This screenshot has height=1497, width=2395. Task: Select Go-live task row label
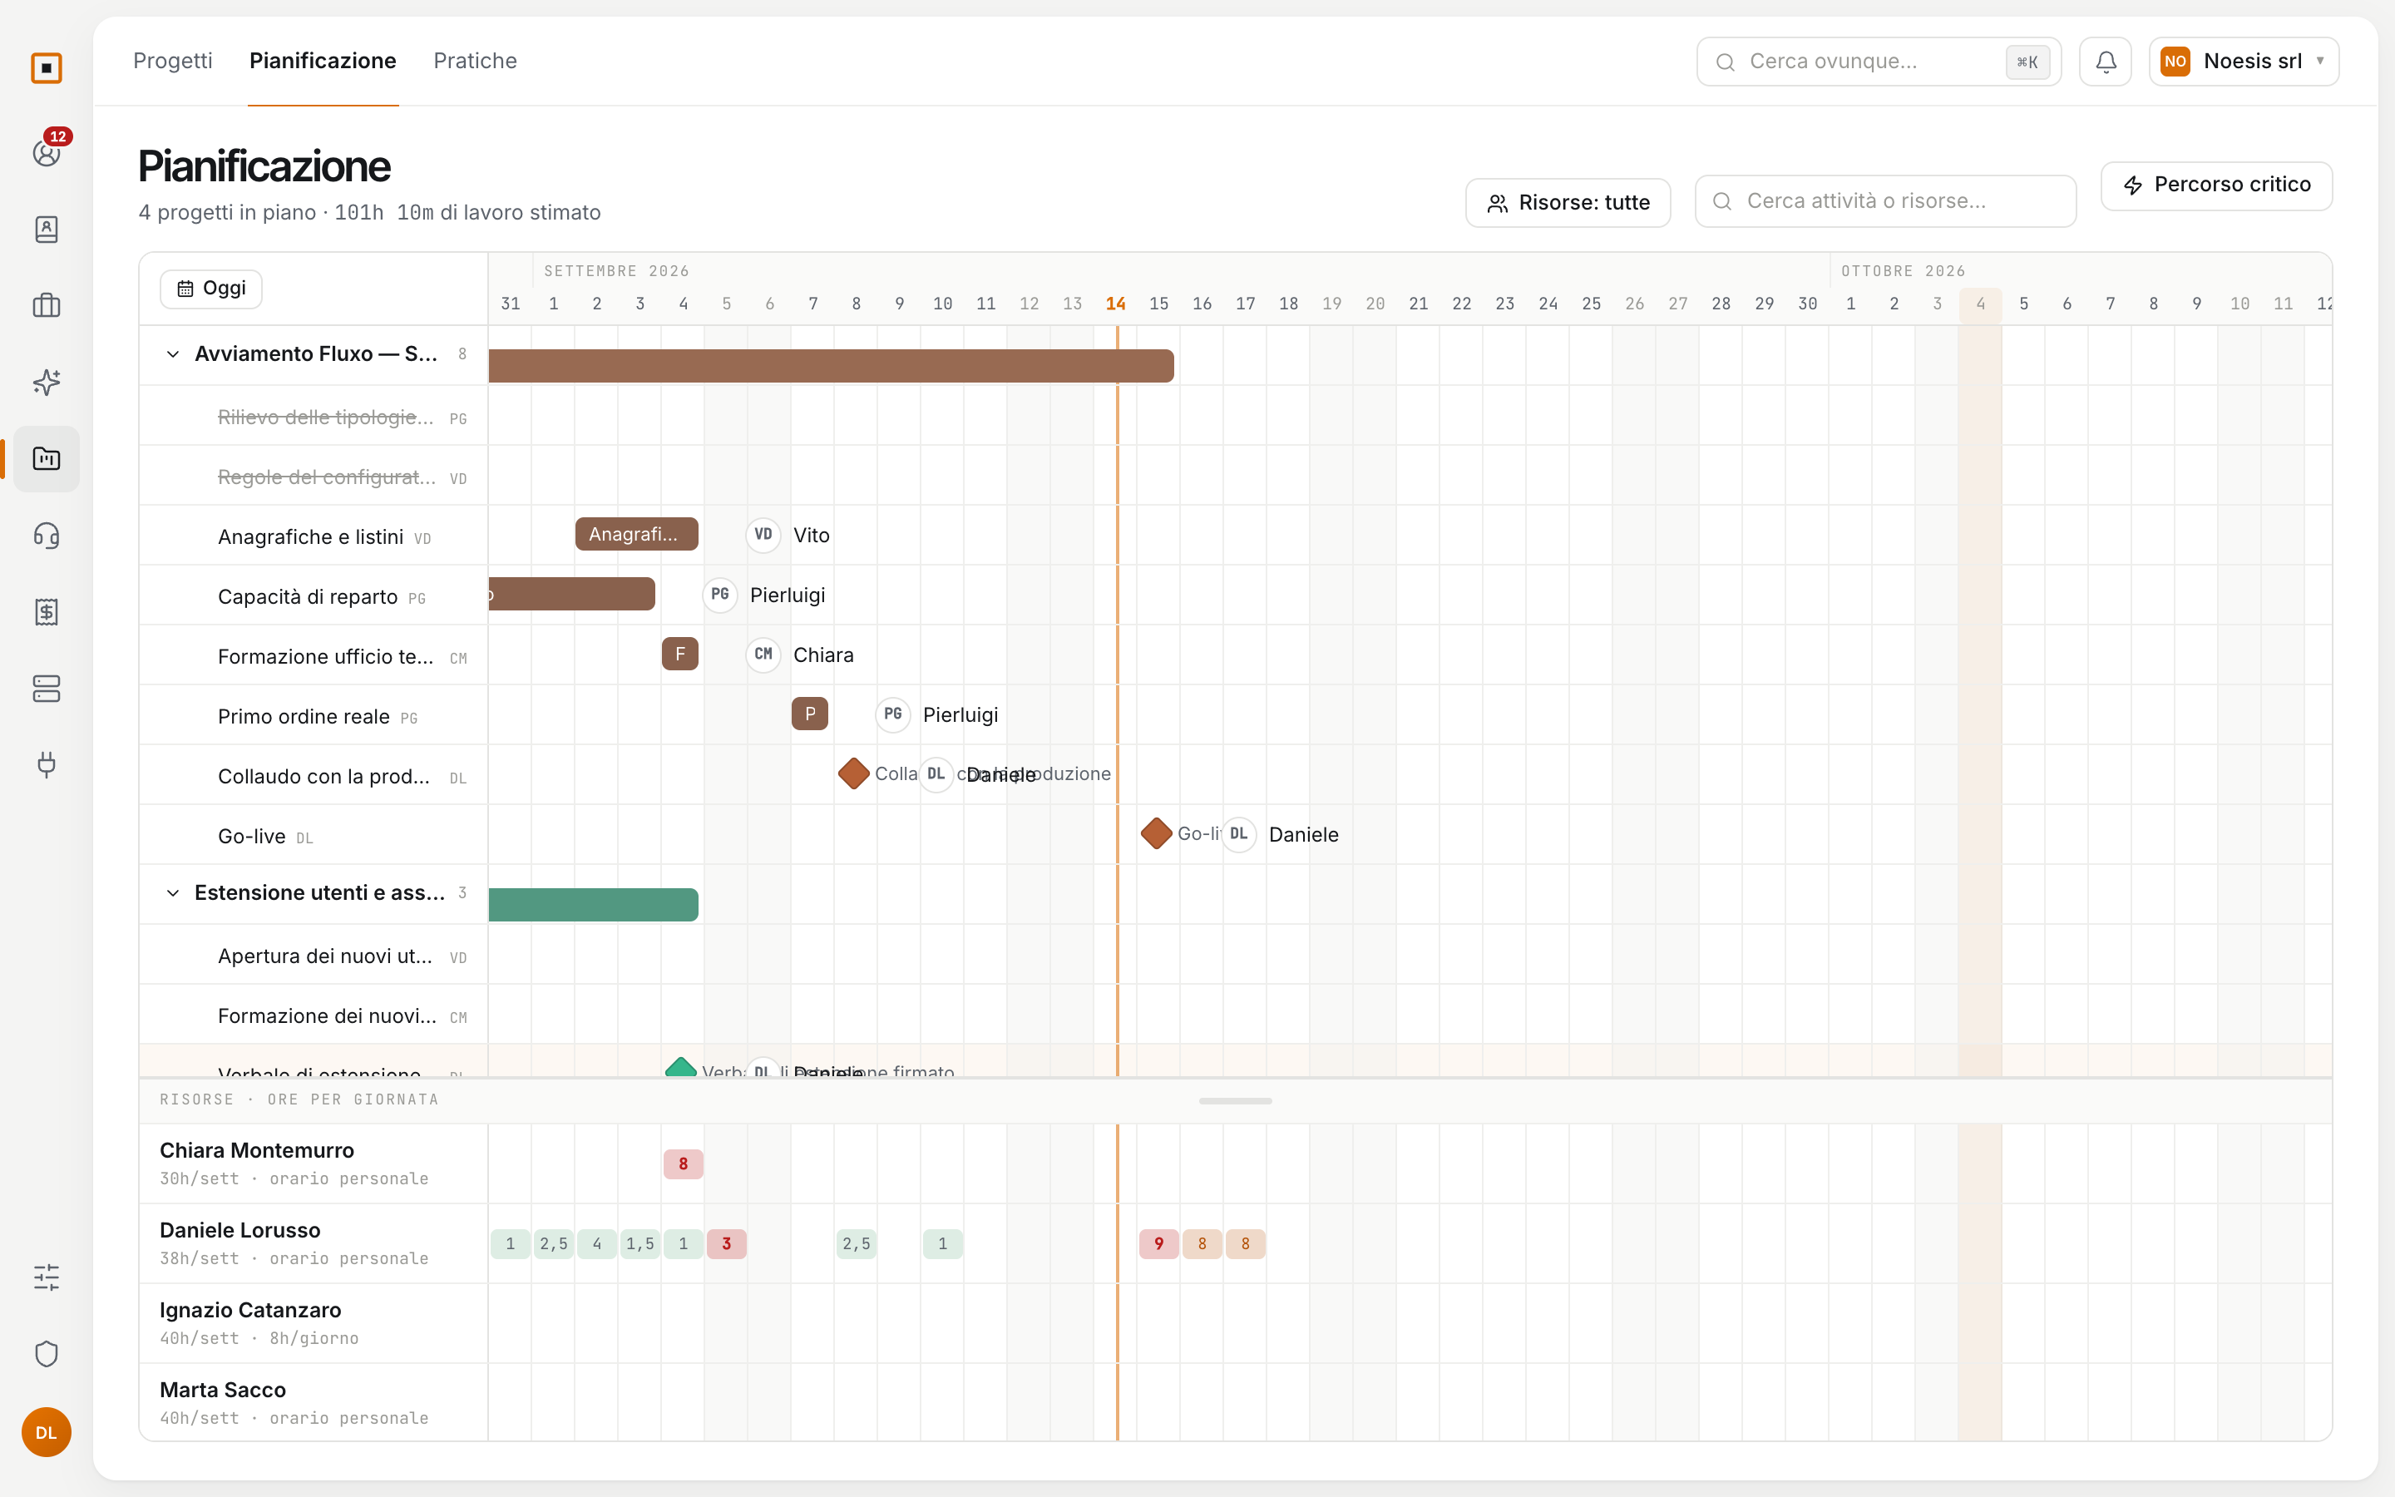point(251,837)
